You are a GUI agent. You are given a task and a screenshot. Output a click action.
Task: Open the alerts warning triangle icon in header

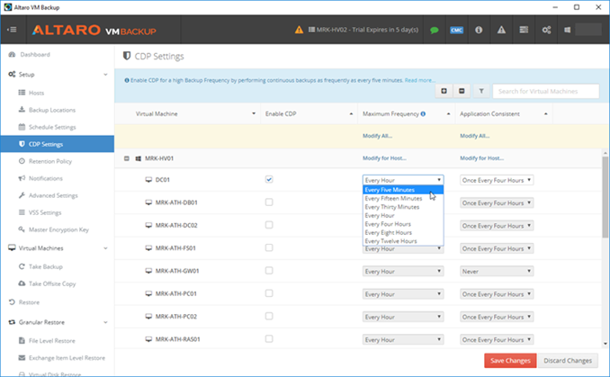[x=501, y=30]
